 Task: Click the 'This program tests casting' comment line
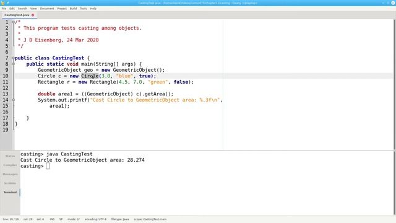82,28
